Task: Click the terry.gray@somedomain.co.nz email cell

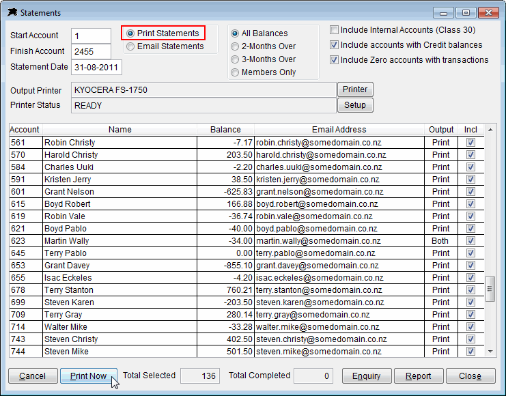Action: pyautogui.click(x=339, y=314)
